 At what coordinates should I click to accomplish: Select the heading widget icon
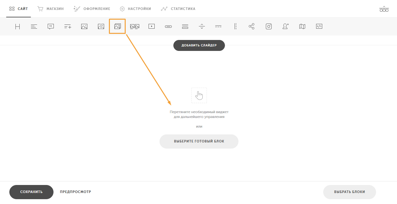click(x=17, y=27)
